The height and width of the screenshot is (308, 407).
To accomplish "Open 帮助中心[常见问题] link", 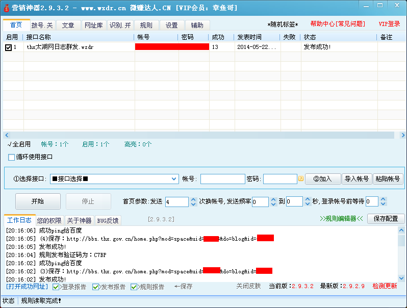I will pos(338,24).
